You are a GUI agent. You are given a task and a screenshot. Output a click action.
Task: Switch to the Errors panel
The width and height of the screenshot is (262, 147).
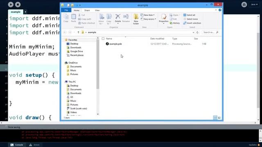click(x=34, y=145)
